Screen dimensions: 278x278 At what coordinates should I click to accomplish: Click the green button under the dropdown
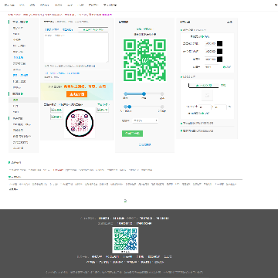point(132,134)
